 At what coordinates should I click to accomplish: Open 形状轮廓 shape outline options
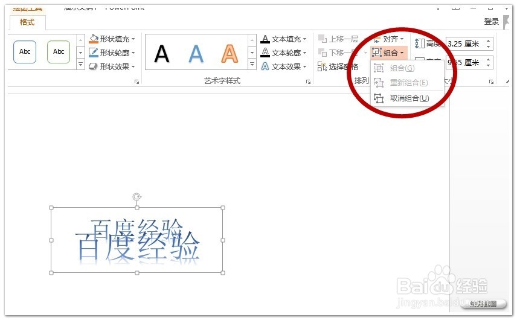point(112,53)
